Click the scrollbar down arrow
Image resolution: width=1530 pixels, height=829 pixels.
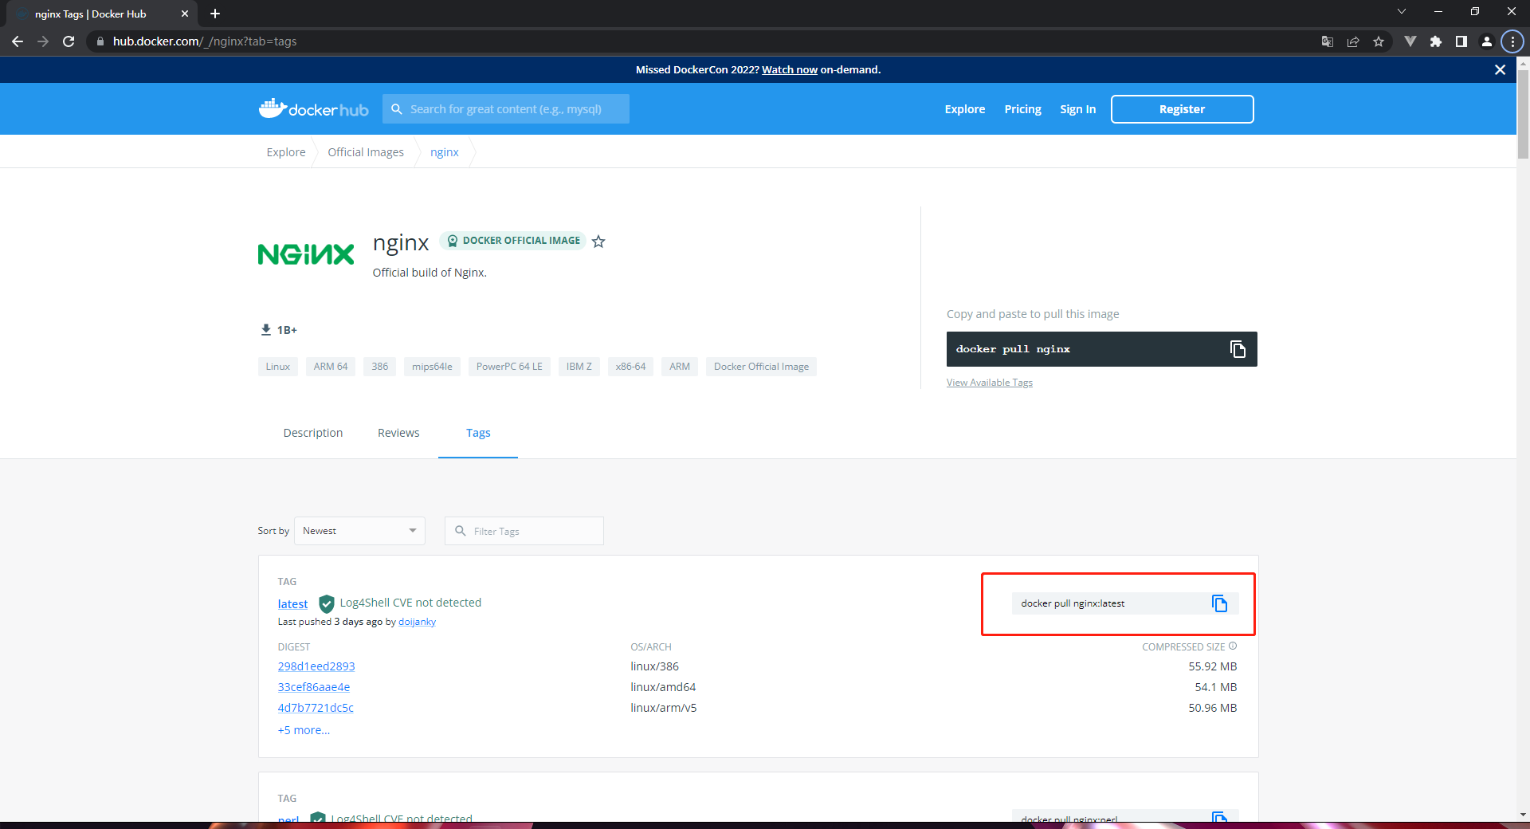1523,815
